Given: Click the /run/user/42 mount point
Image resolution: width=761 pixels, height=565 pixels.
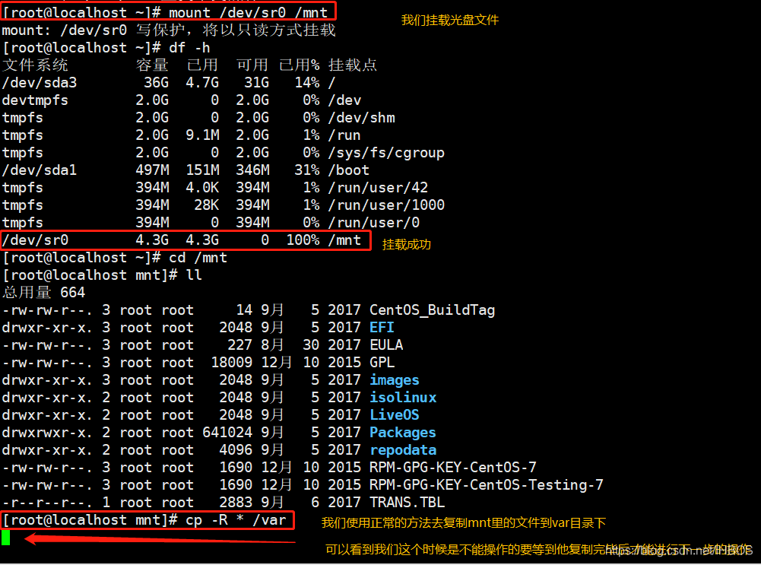Looking at the screenshot, I should [378, 187].
